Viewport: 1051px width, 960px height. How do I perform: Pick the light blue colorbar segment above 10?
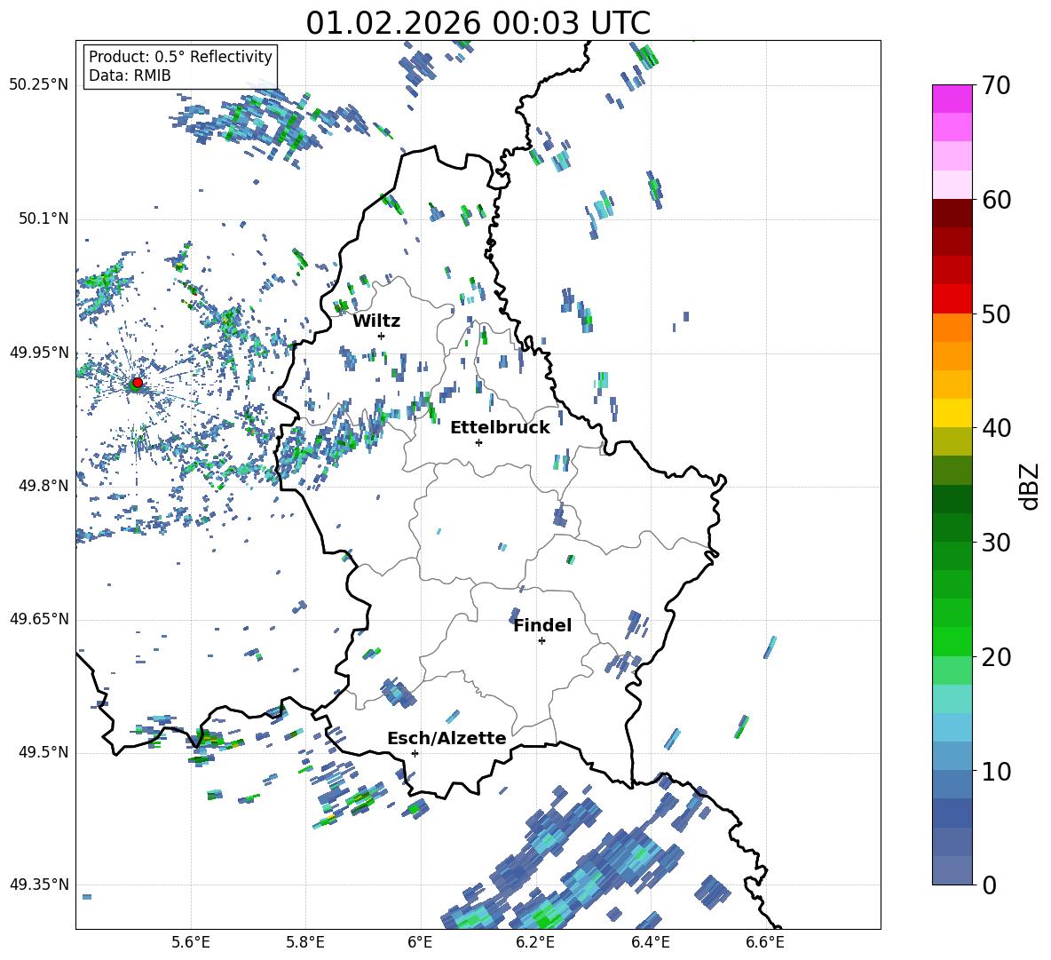(x=952, y=757)
